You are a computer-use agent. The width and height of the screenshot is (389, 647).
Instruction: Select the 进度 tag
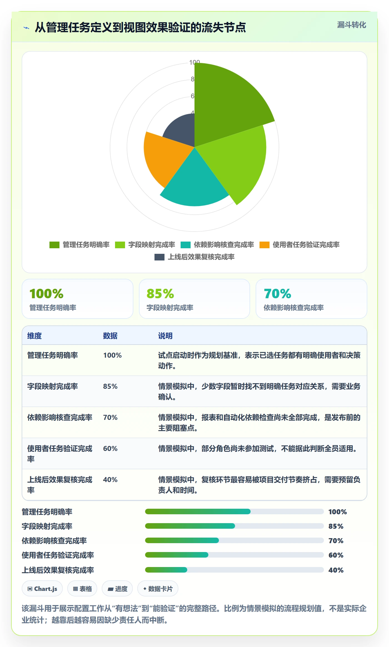click(117, 589)
